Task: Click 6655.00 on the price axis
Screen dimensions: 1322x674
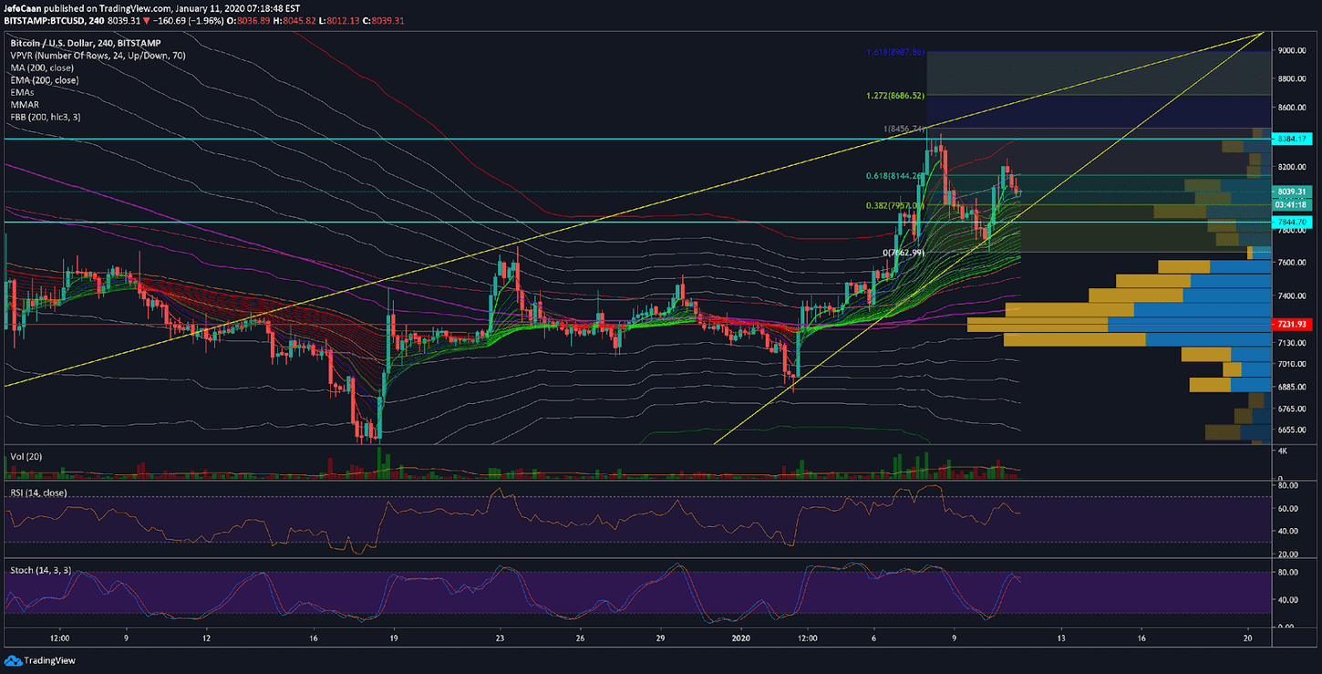Action: click(x=1292, y=429)
